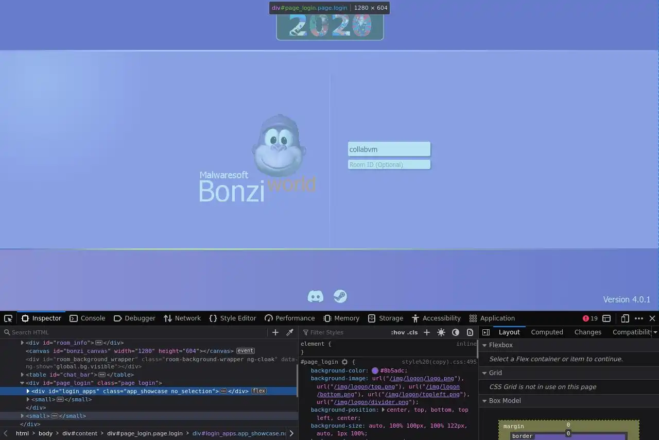Click the nickname field containing collabvm

coord(389,149)
